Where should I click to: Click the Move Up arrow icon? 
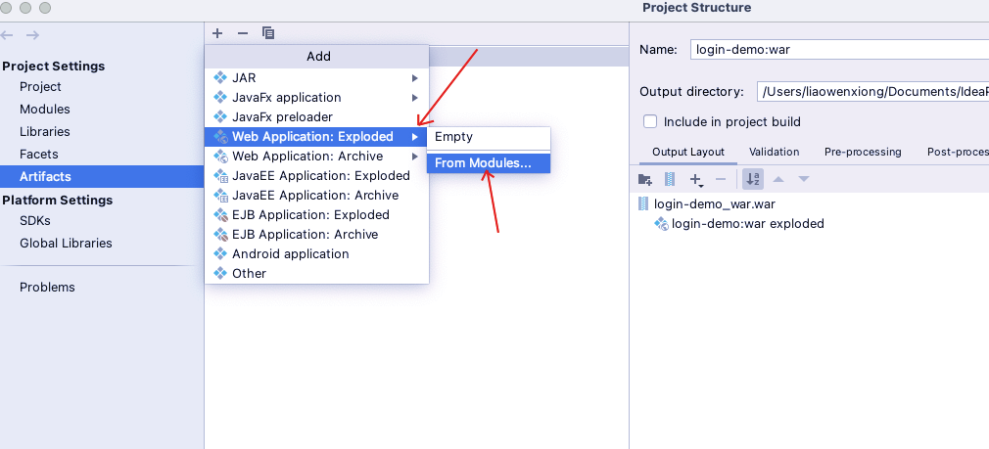click(x=778, y=179)
